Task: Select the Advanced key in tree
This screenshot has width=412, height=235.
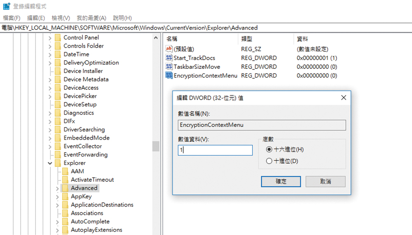Action: click(84, 188)
